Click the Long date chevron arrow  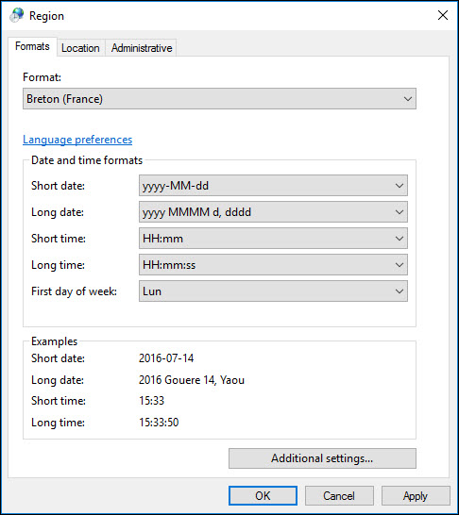[399, 212]
